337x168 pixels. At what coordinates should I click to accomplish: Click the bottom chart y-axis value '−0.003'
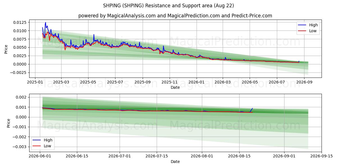click(x=20, y=147)
